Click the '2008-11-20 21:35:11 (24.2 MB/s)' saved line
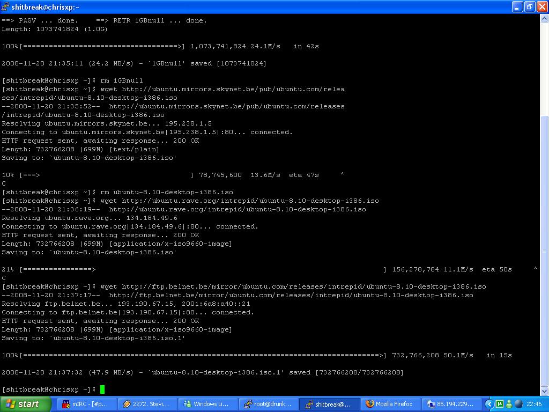 pyautogui.click(x=134, y=63)
